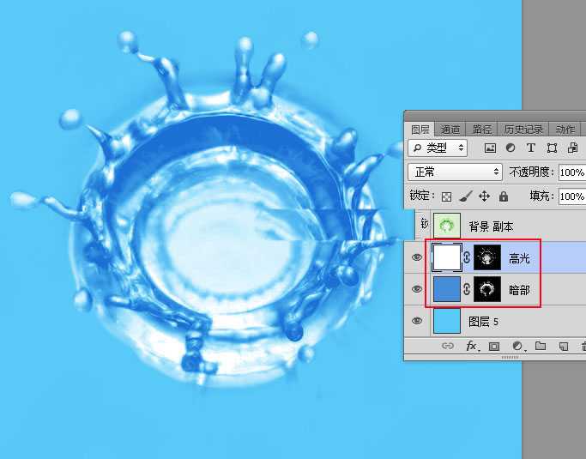
Task: Create a new group folder
Action: [541, 347]
